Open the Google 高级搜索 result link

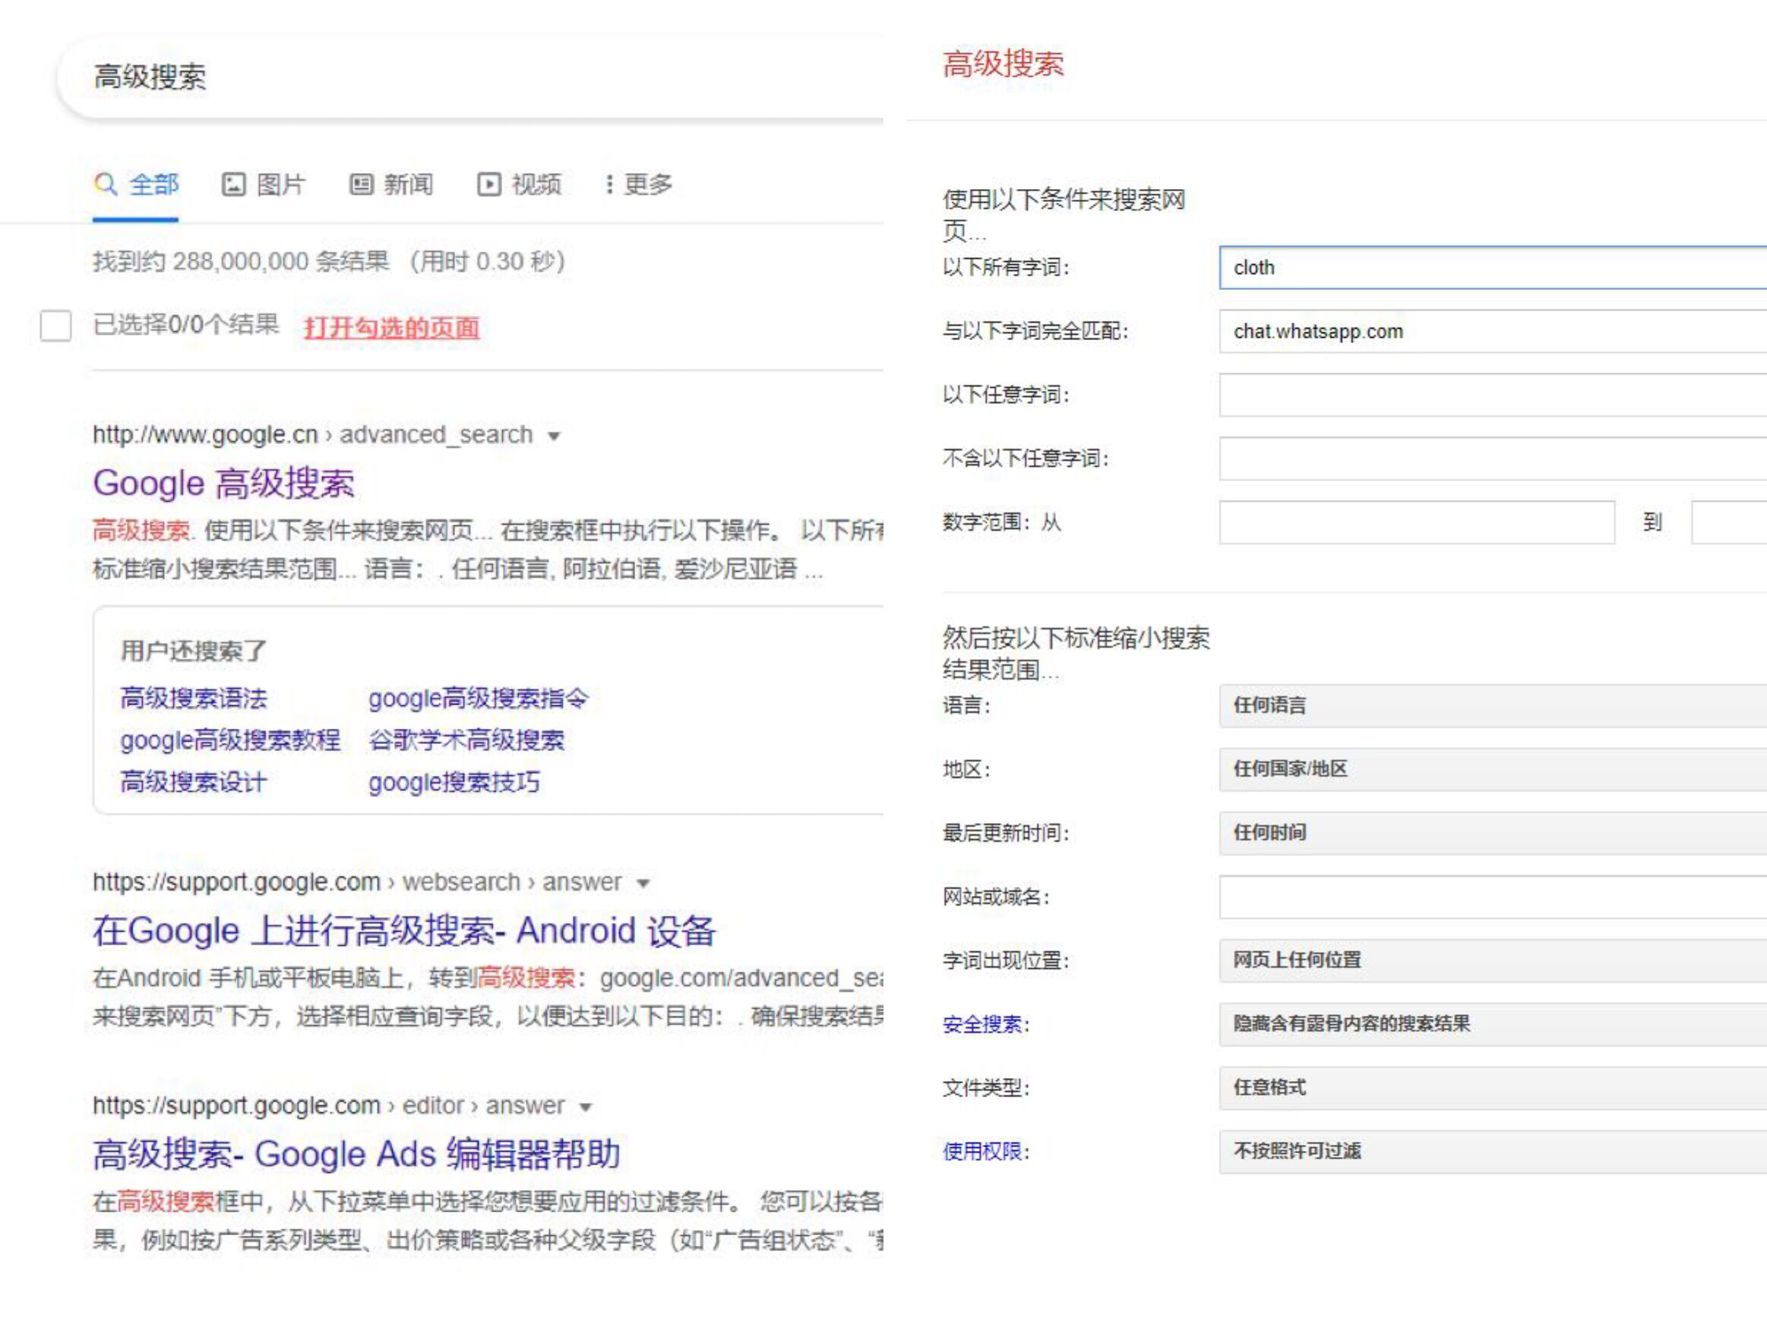pyautogui.click(x=226, y=482)
